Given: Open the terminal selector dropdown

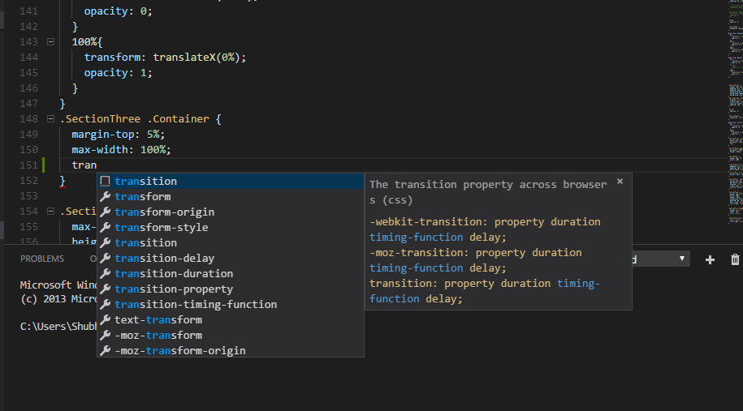Looking at the screenshot, I should point(659,259).
